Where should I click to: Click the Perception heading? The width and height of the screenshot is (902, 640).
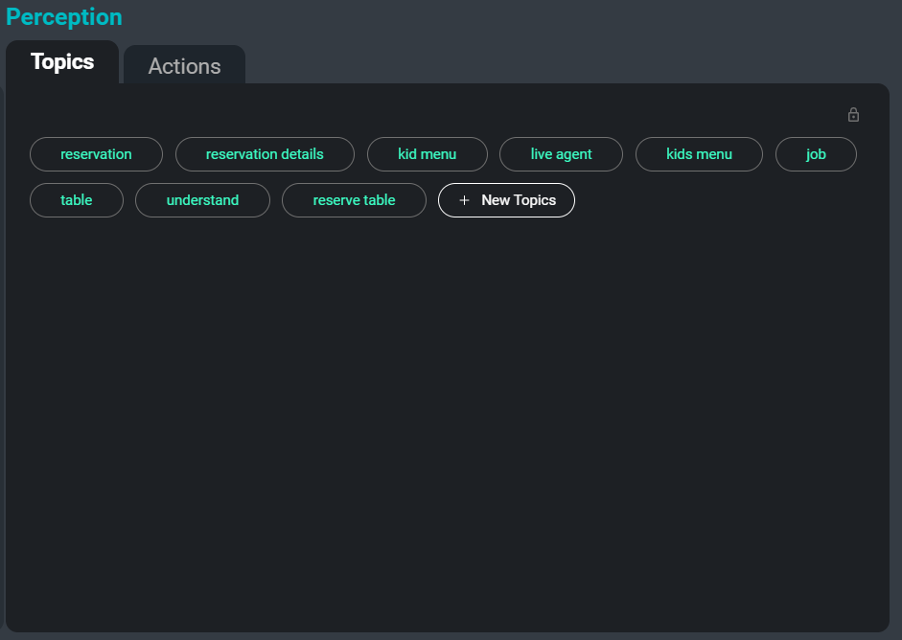point(63,16)
